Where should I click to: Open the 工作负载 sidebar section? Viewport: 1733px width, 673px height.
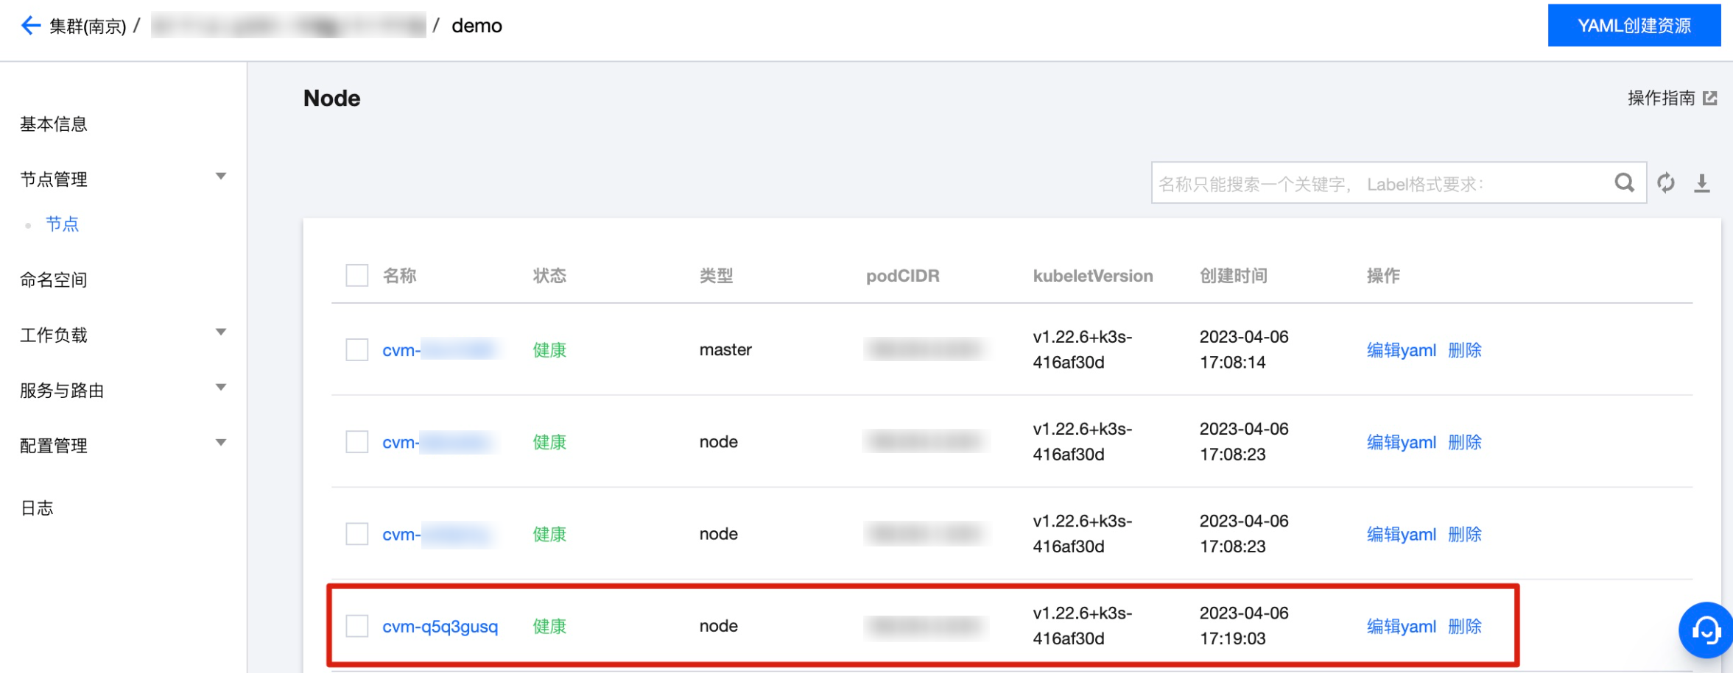(x=54, y=335)
